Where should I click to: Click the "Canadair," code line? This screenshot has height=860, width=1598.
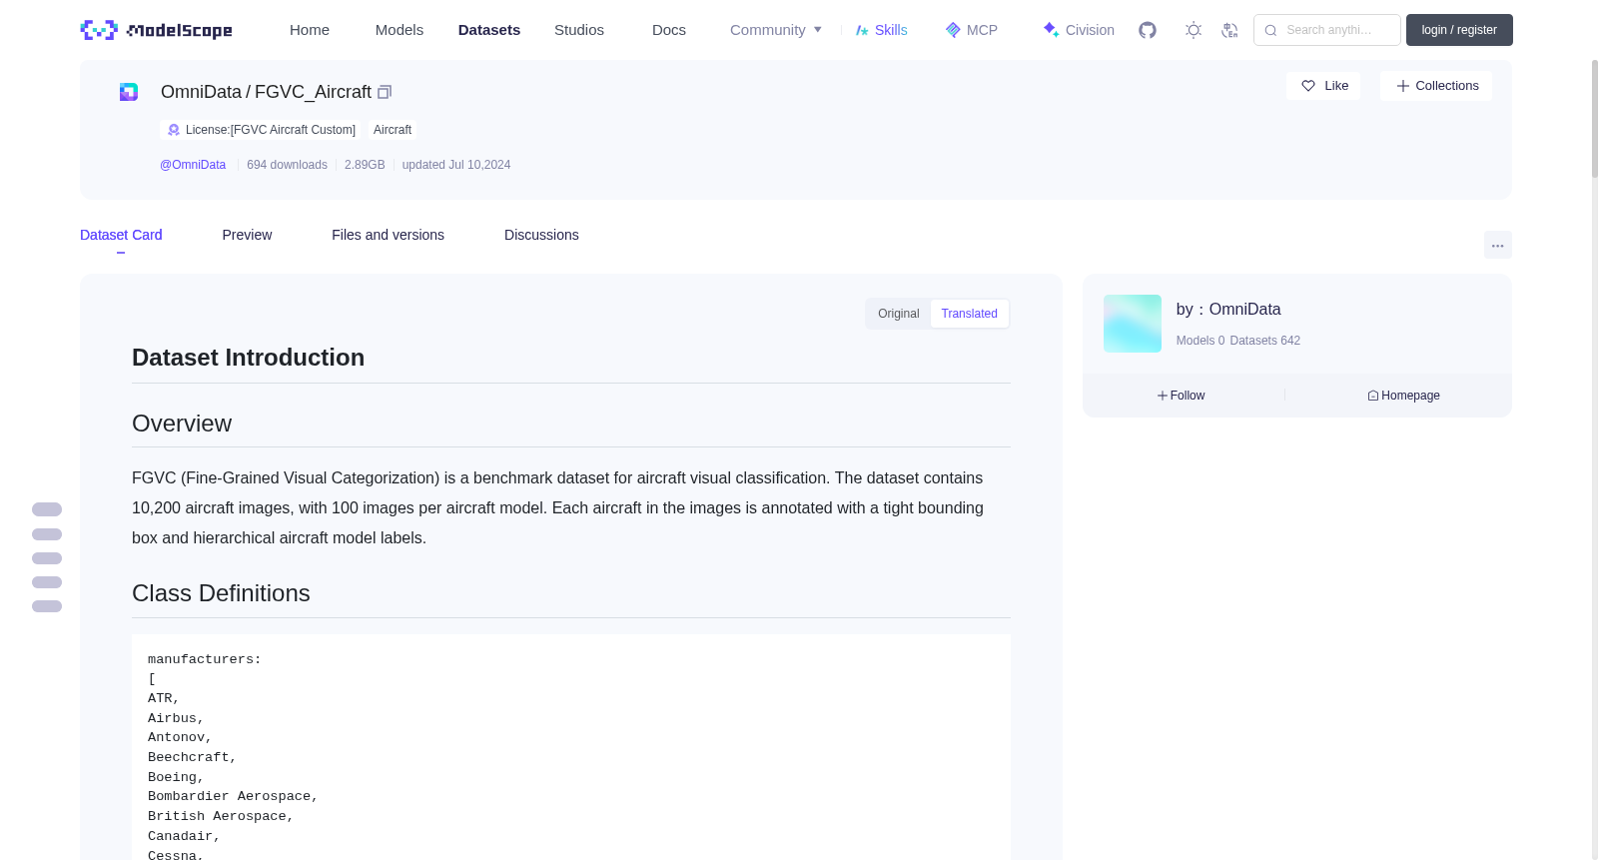click(x=184, y=836)
